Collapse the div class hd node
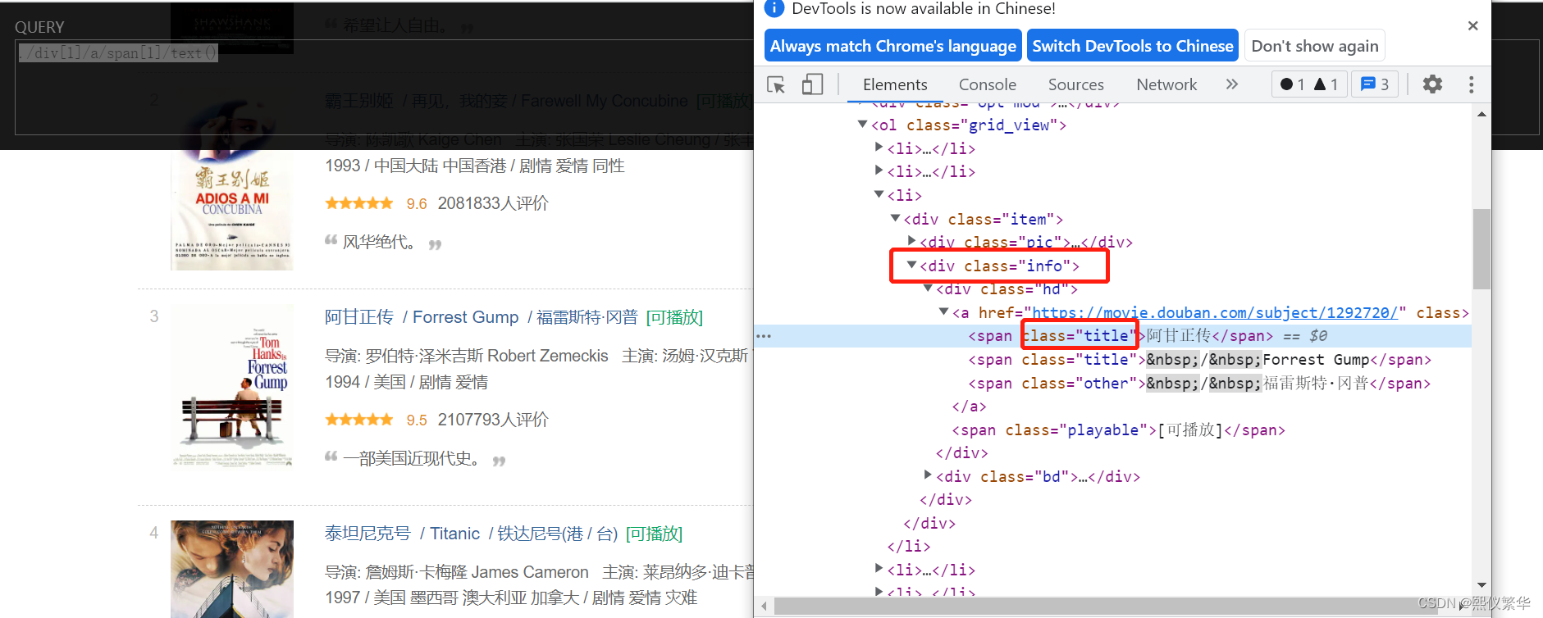Viewport: 1543px width, 618px height. pos(928,288)
